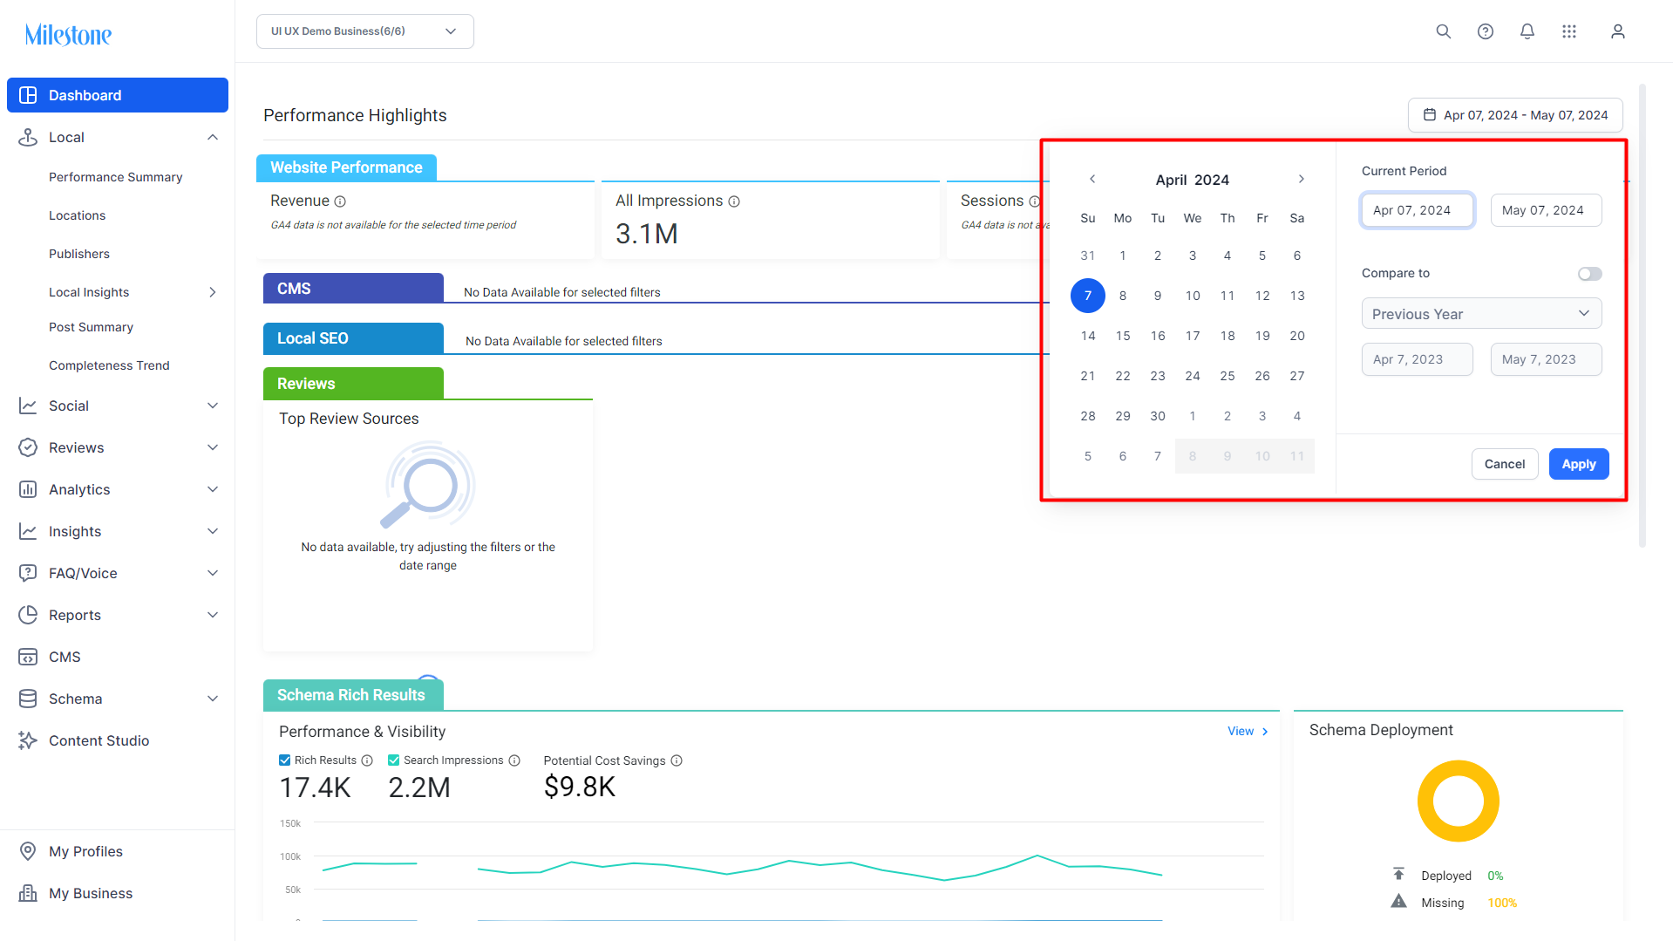This screenshot has width=1673, height=941.
Task: Click the Apr 07, 2024 start date field
Action: pyautogui.click(x=1418, y=210)
